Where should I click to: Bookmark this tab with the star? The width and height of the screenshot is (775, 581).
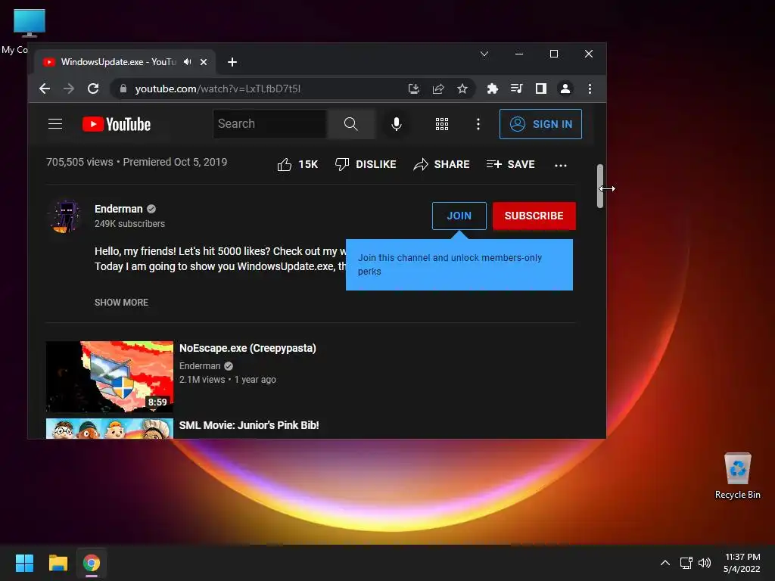click(x=462, y=89)
